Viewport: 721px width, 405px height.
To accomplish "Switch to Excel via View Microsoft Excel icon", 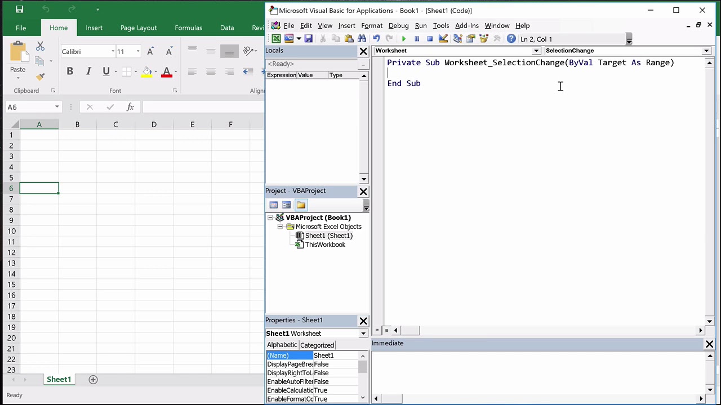I will (276, 39).
